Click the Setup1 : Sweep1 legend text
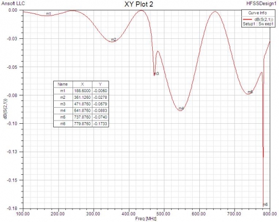Viewport: 279px width, 222px height. (x=258, y=24)
